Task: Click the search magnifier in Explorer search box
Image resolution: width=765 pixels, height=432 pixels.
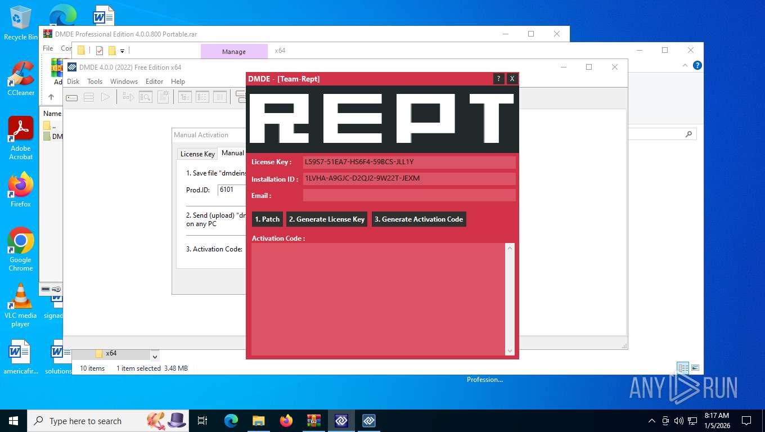Action: point(688,134)
